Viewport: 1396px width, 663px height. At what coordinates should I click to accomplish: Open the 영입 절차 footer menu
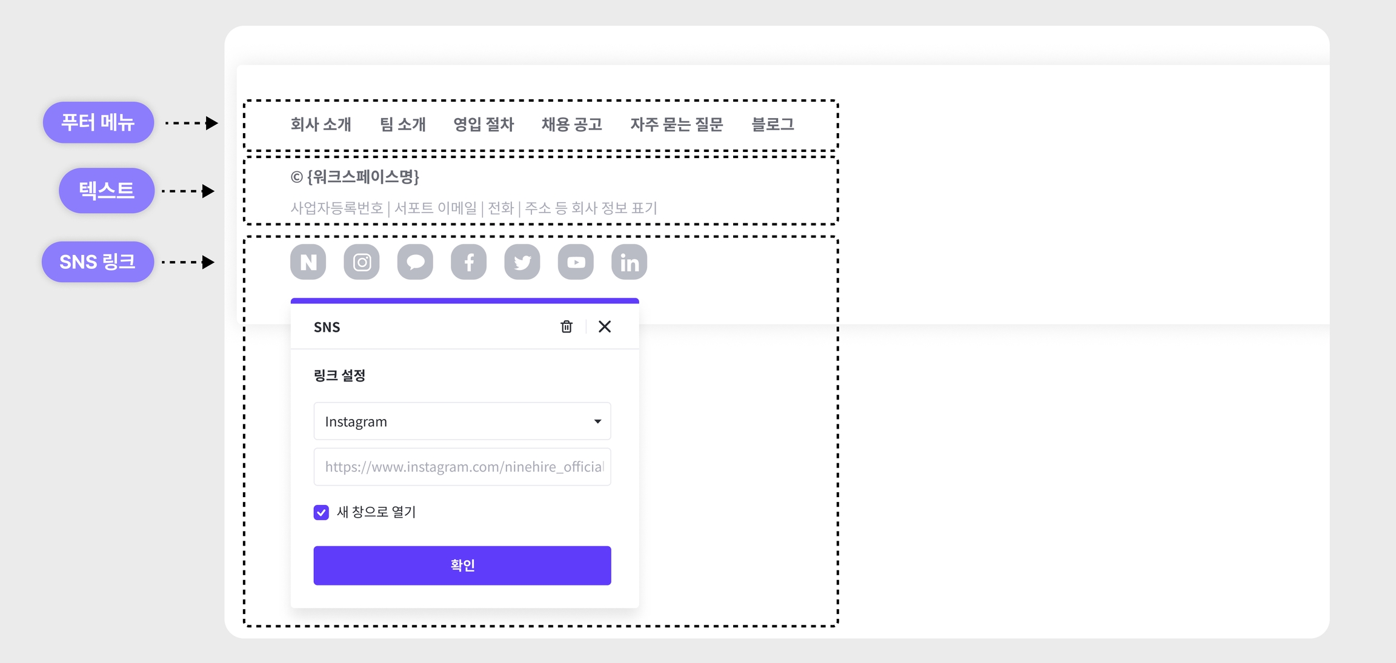click(x=483, y=125)
